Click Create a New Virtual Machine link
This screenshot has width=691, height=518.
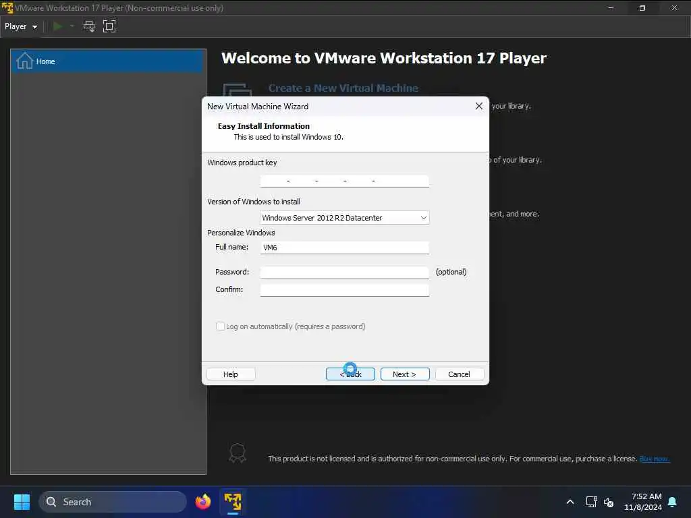click(x=343, y=88)
